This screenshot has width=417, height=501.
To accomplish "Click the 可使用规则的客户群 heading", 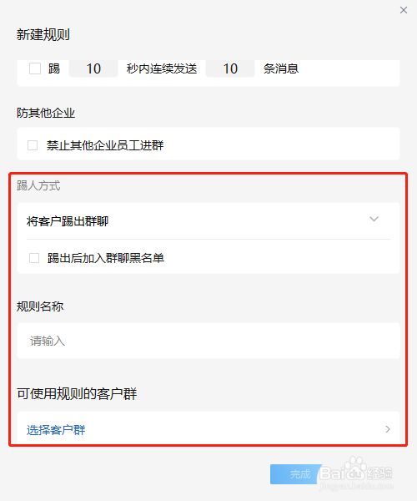I will point(77,393).
